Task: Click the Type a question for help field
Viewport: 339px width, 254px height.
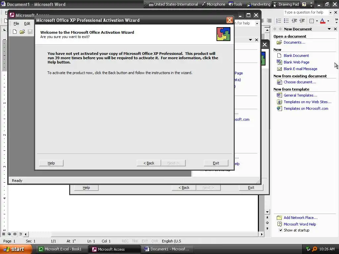Action: click(x=306, y=13)
